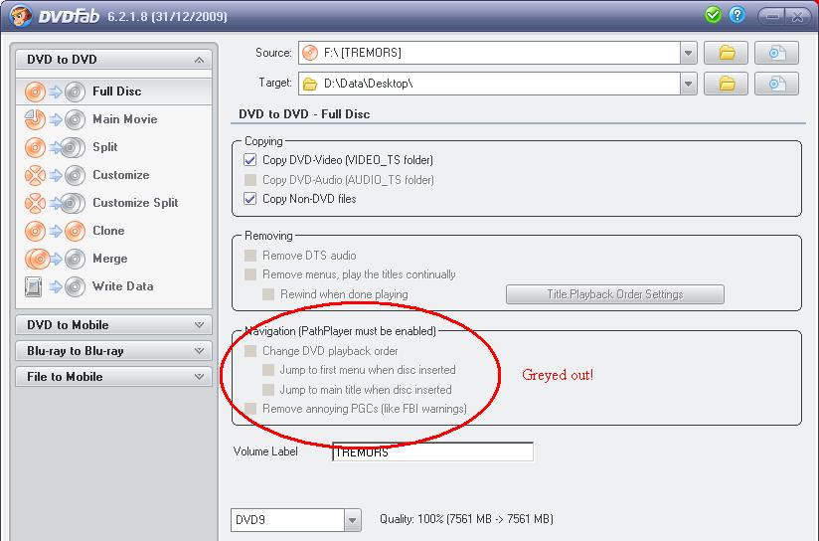Close the DVDFab window

(797, 16)
